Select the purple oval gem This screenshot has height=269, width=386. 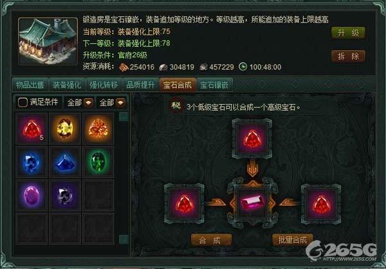pos(32,195)
